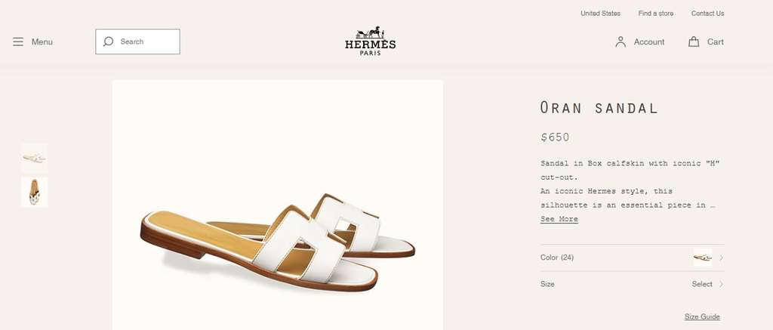Open the hamburger Menu icon
This screenshot has height=330, width=773.
pos(18,42)
